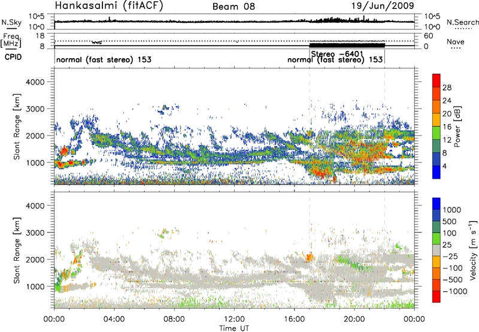Click the 'Slant Range [km]' label of power panel
Screen dimensions: 479x332
coord(17,126)
